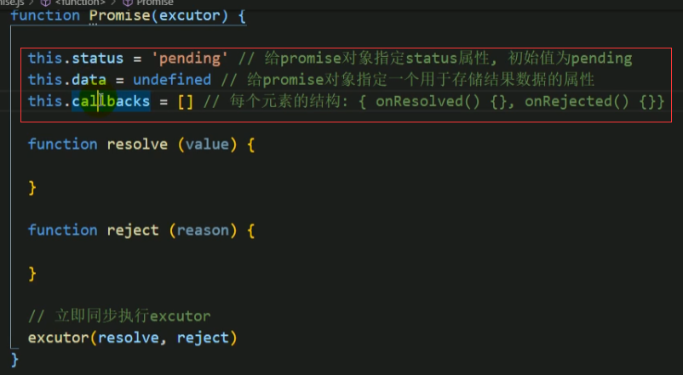This screenshot has height=375, width=683.
Task: Open the <function> breadcrumb dropdown
Action: pos(80,3)
